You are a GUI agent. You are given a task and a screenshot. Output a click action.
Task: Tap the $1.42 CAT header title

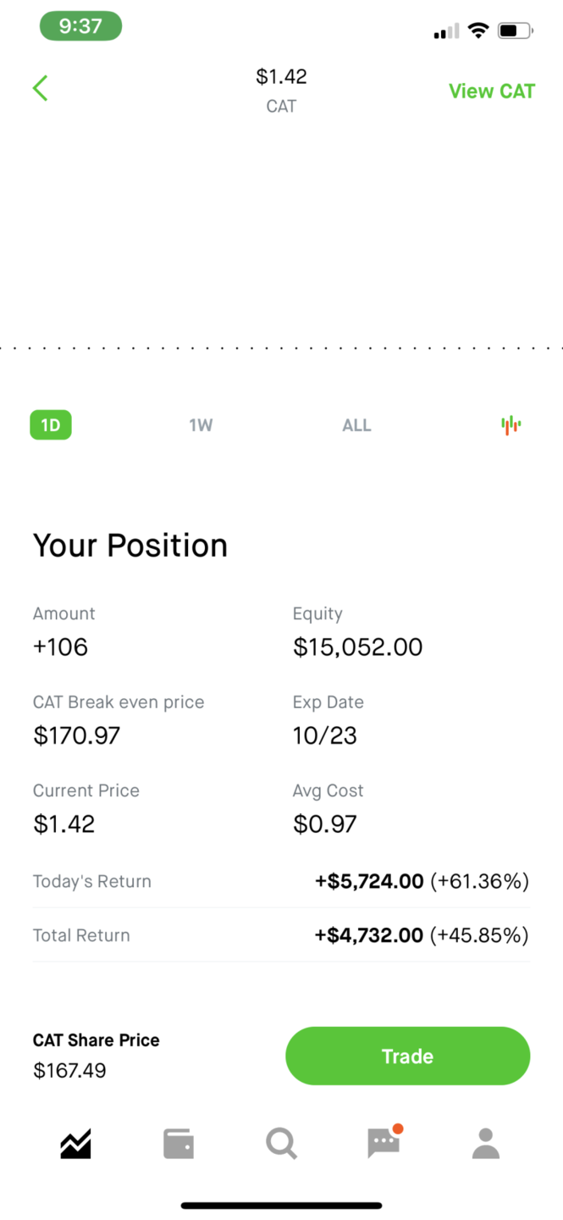click(281, 90)
